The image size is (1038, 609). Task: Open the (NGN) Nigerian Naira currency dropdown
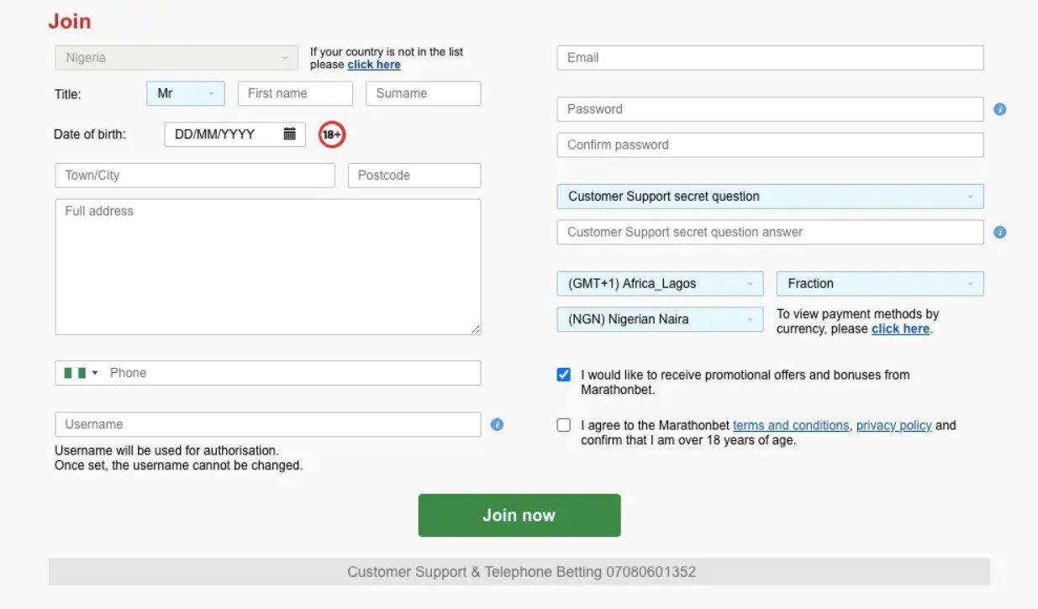[x=660, y=319]
